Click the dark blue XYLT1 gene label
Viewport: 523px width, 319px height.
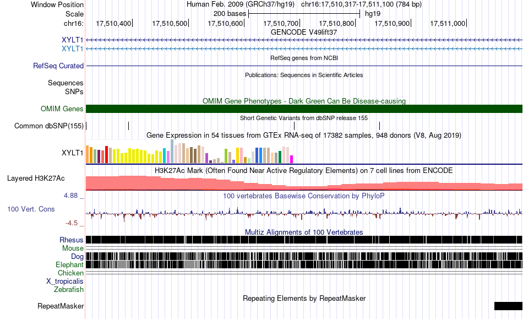[x=72, y=40]
